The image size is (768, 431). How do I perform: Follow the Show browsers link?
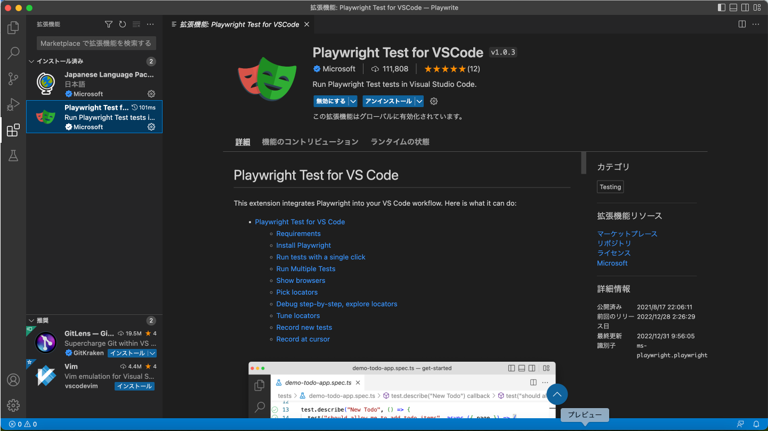[301, 281]
